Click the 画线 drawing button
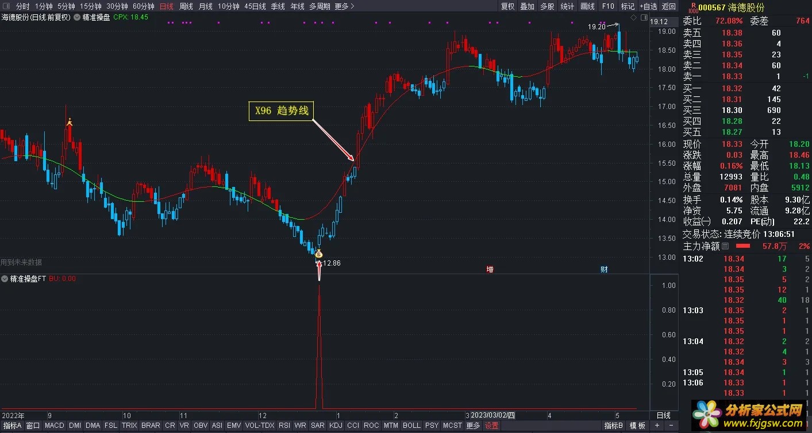The width and height of the screenshot is (812, 433). [x=587, y=6]
